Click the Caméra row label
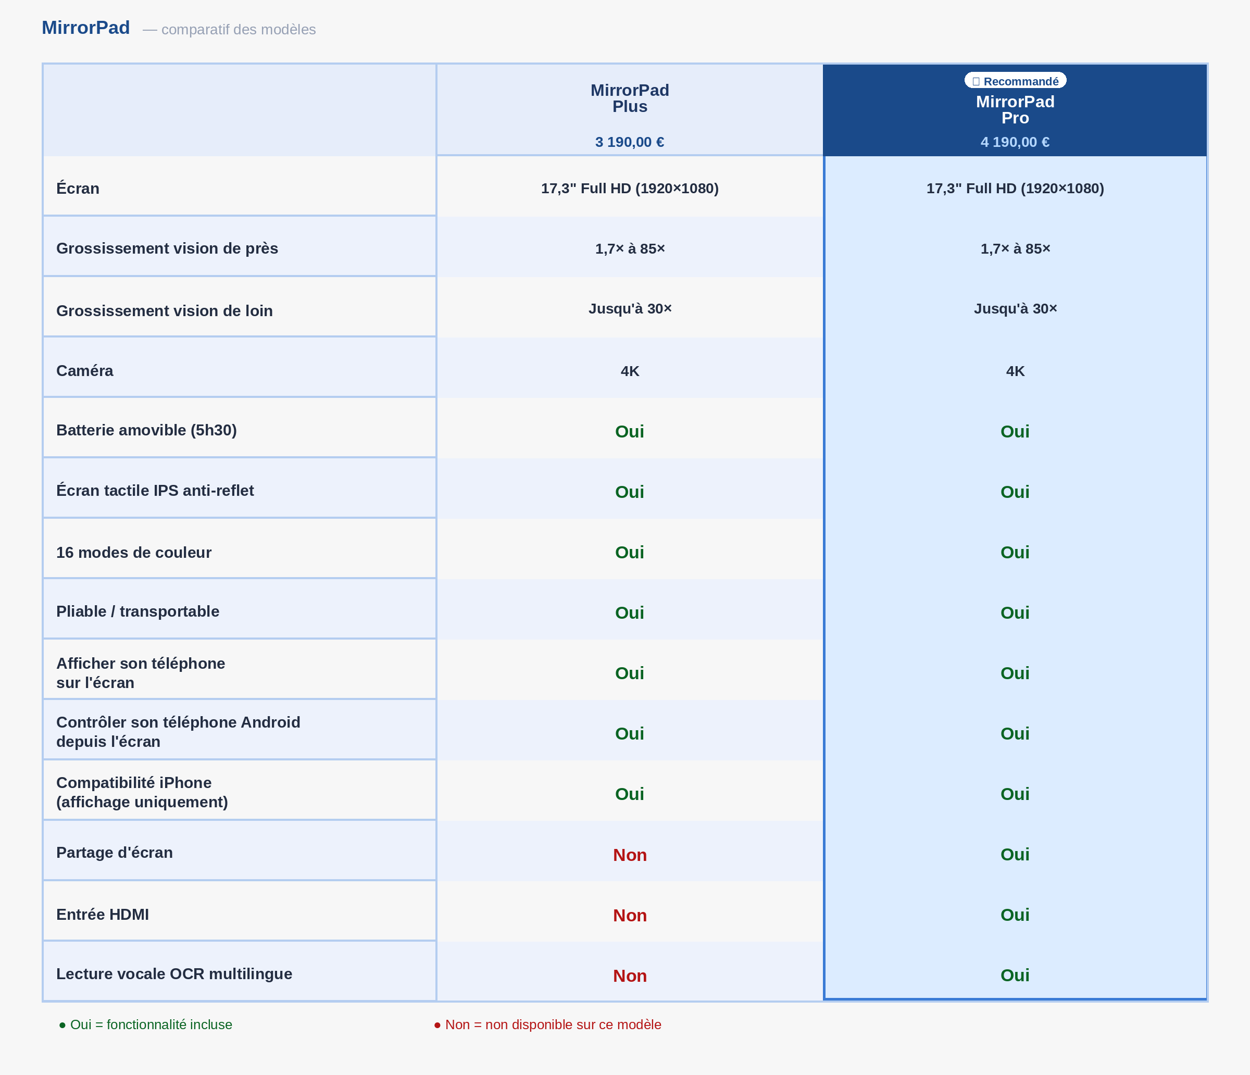Image resolution: width=1250 pixels, height=1075 pixels. click(x=84, y=370)
